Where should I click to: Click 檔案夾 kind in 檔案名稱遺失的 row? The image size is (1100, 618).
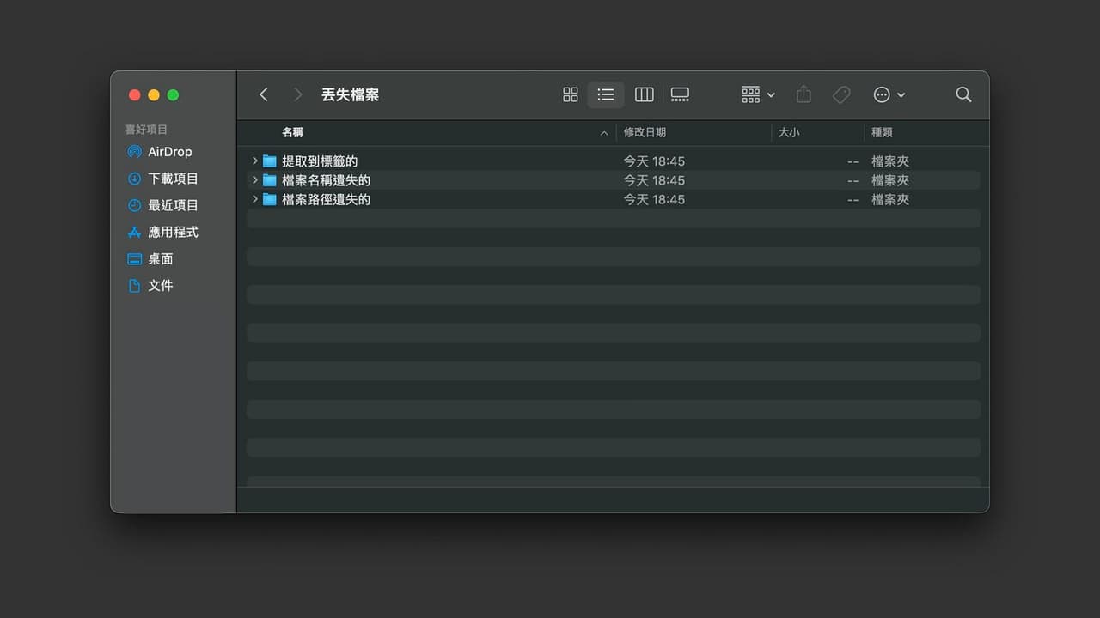click(890, 180)
